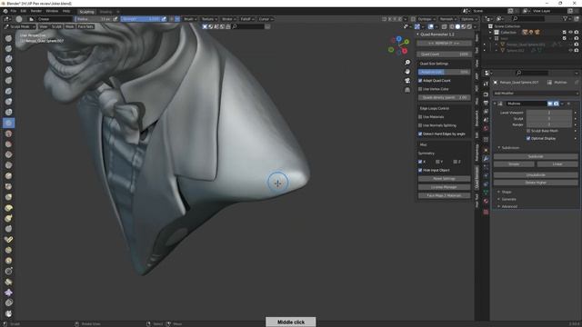Toggle the camera view gizmo
The height and width of the screenshot is (327, 582).
(407, 81)
